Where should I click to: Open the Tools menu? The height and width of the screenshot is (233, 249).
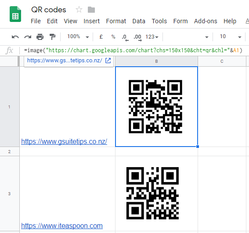tap(159, 21)
